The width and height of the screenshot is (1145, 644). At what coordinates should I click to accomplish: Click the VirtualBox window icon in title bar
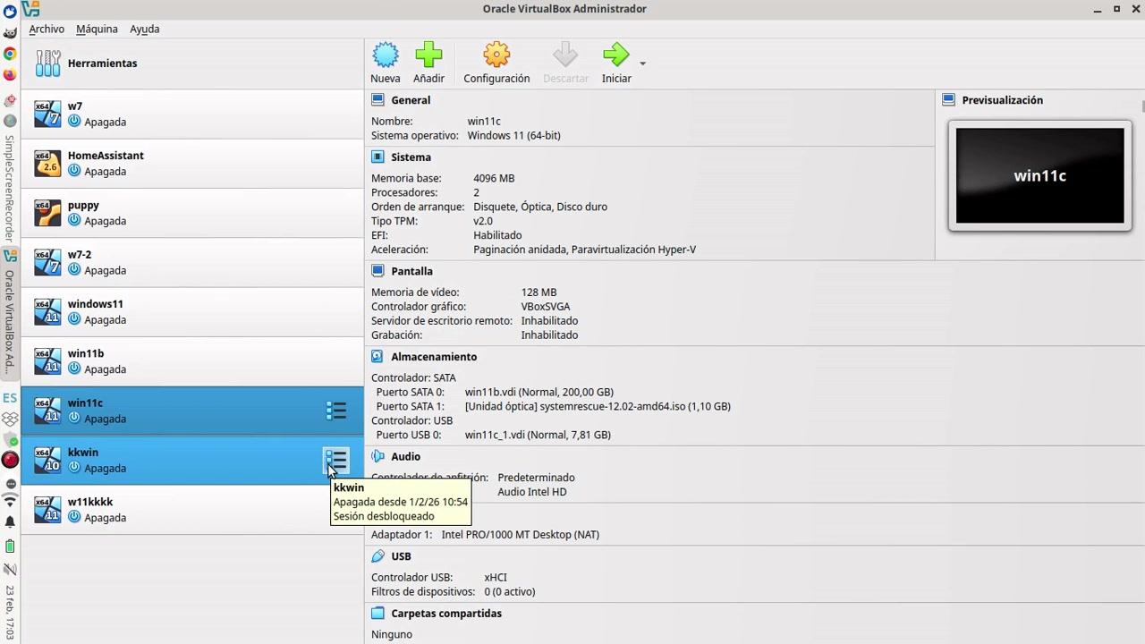click(x=30, y=9)
